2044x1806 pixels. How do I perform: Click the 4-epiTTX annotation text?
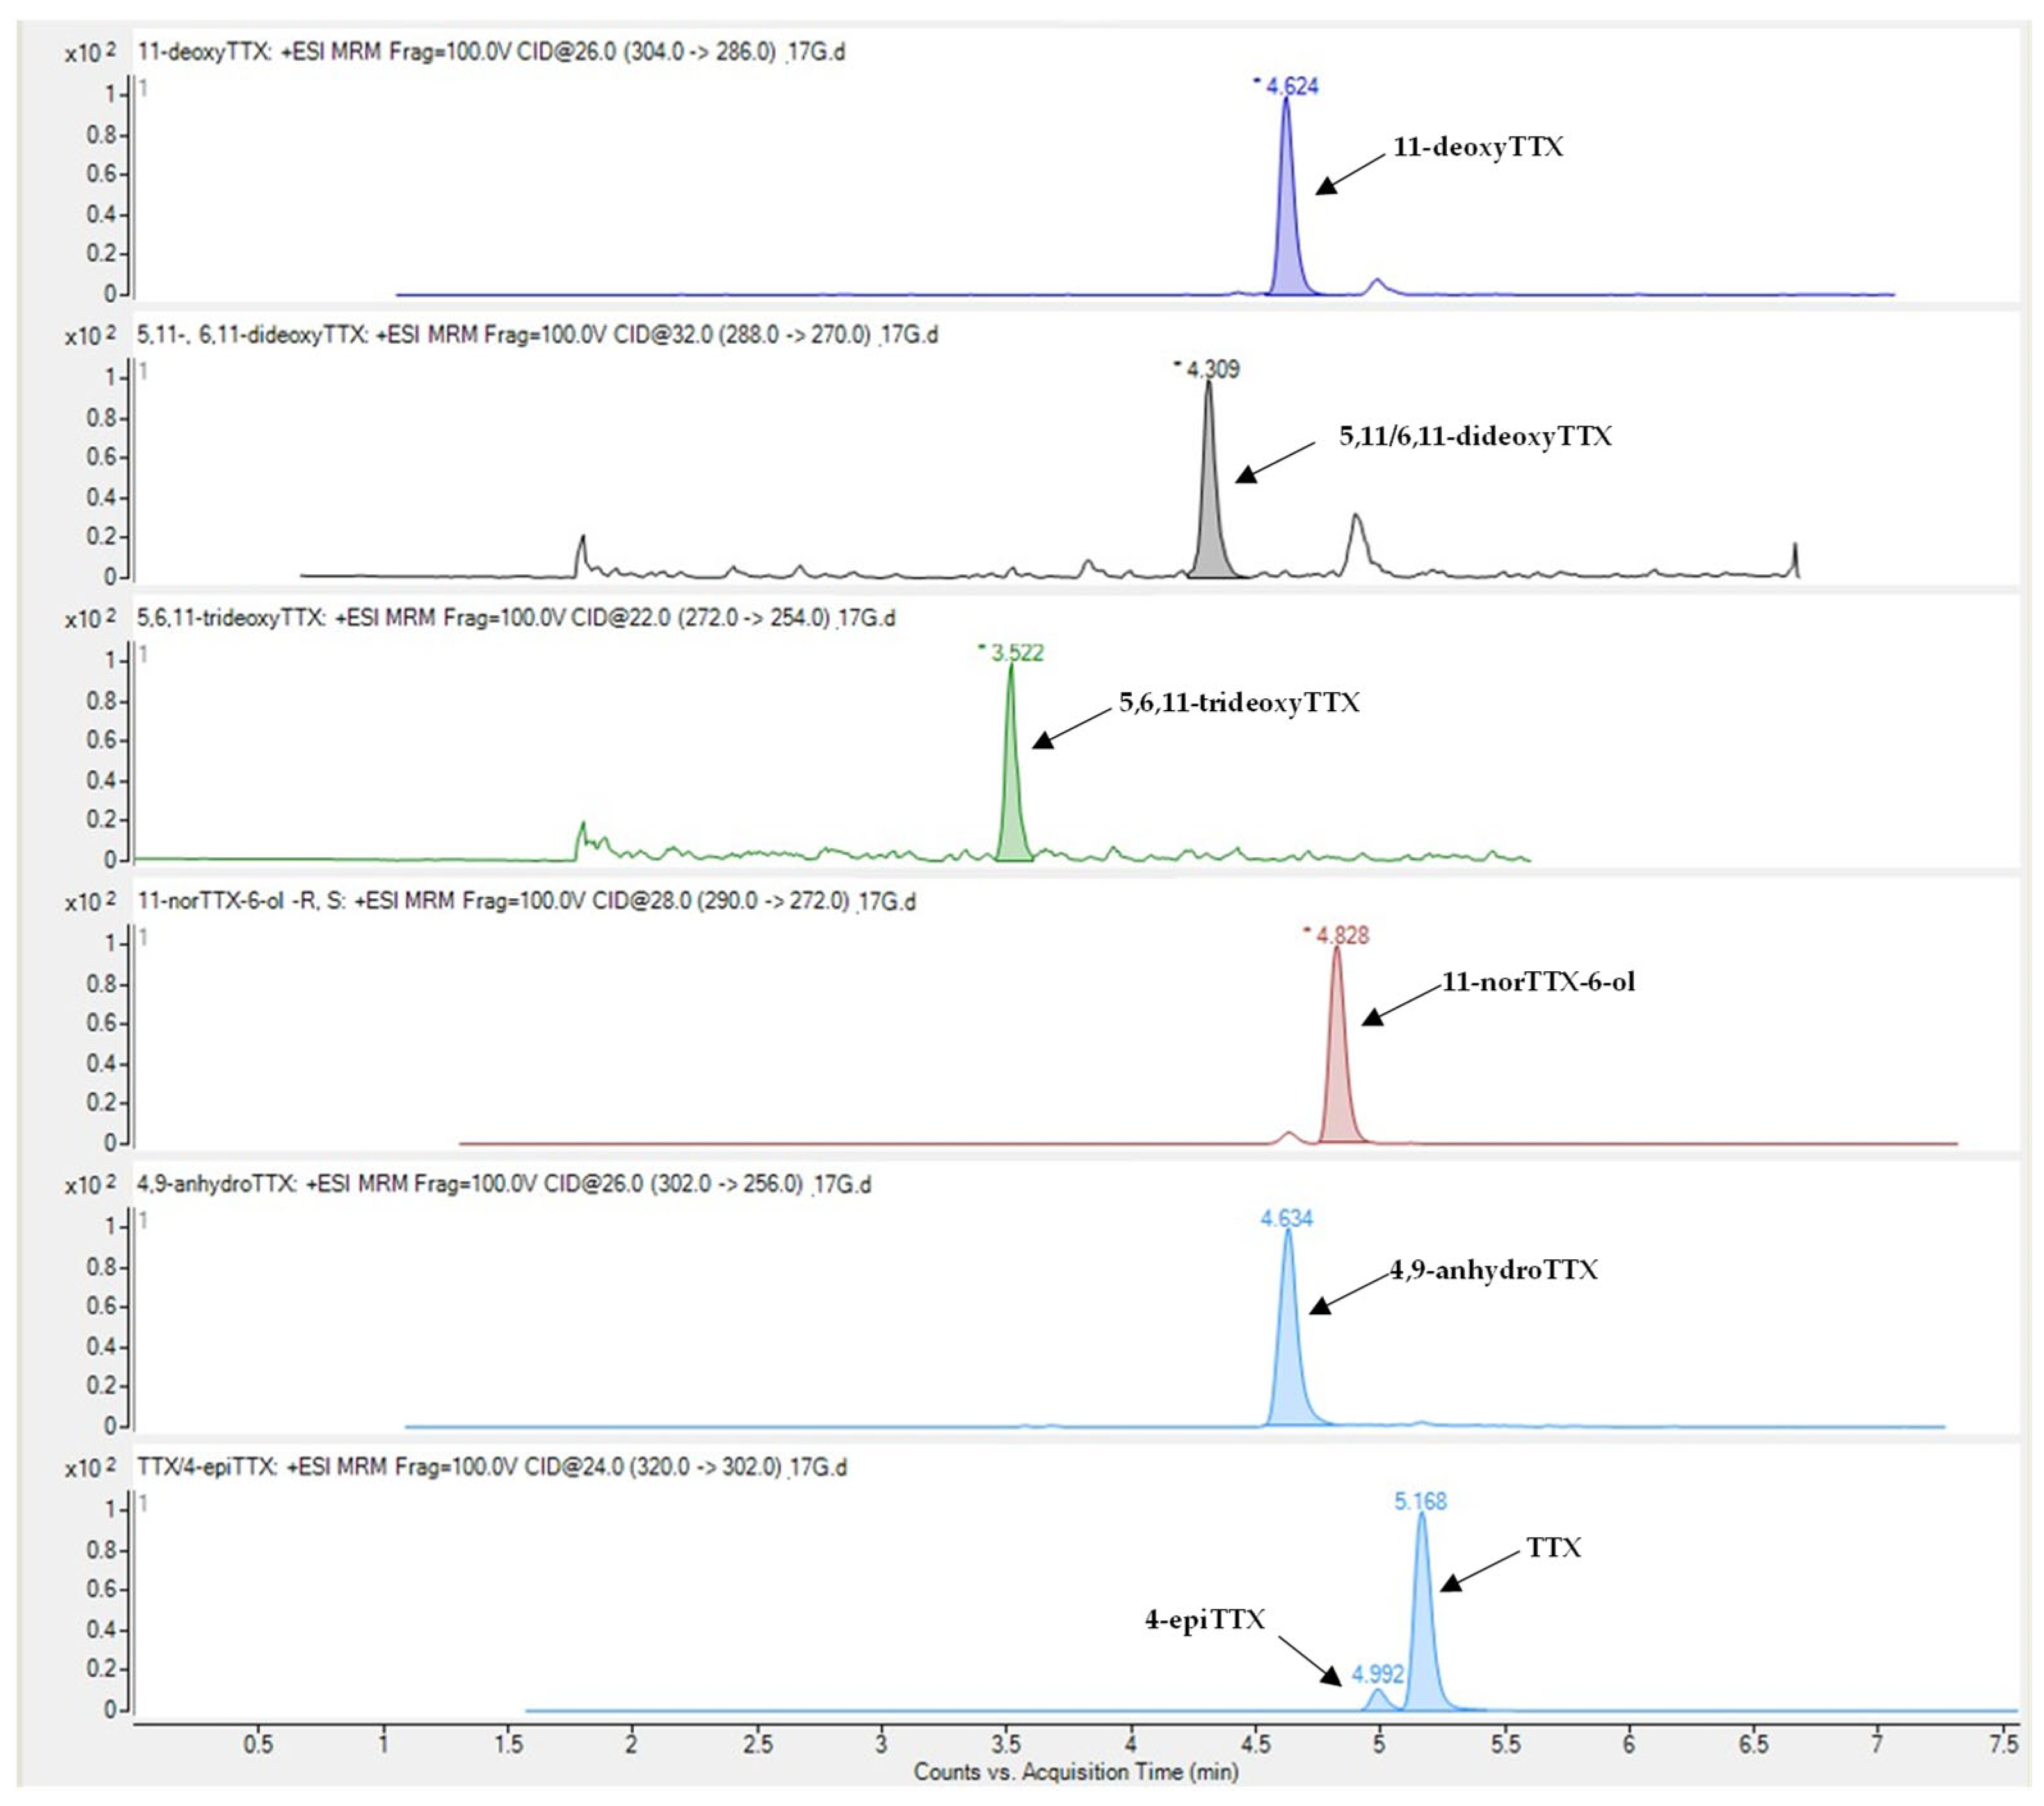coord(1205,1620)
